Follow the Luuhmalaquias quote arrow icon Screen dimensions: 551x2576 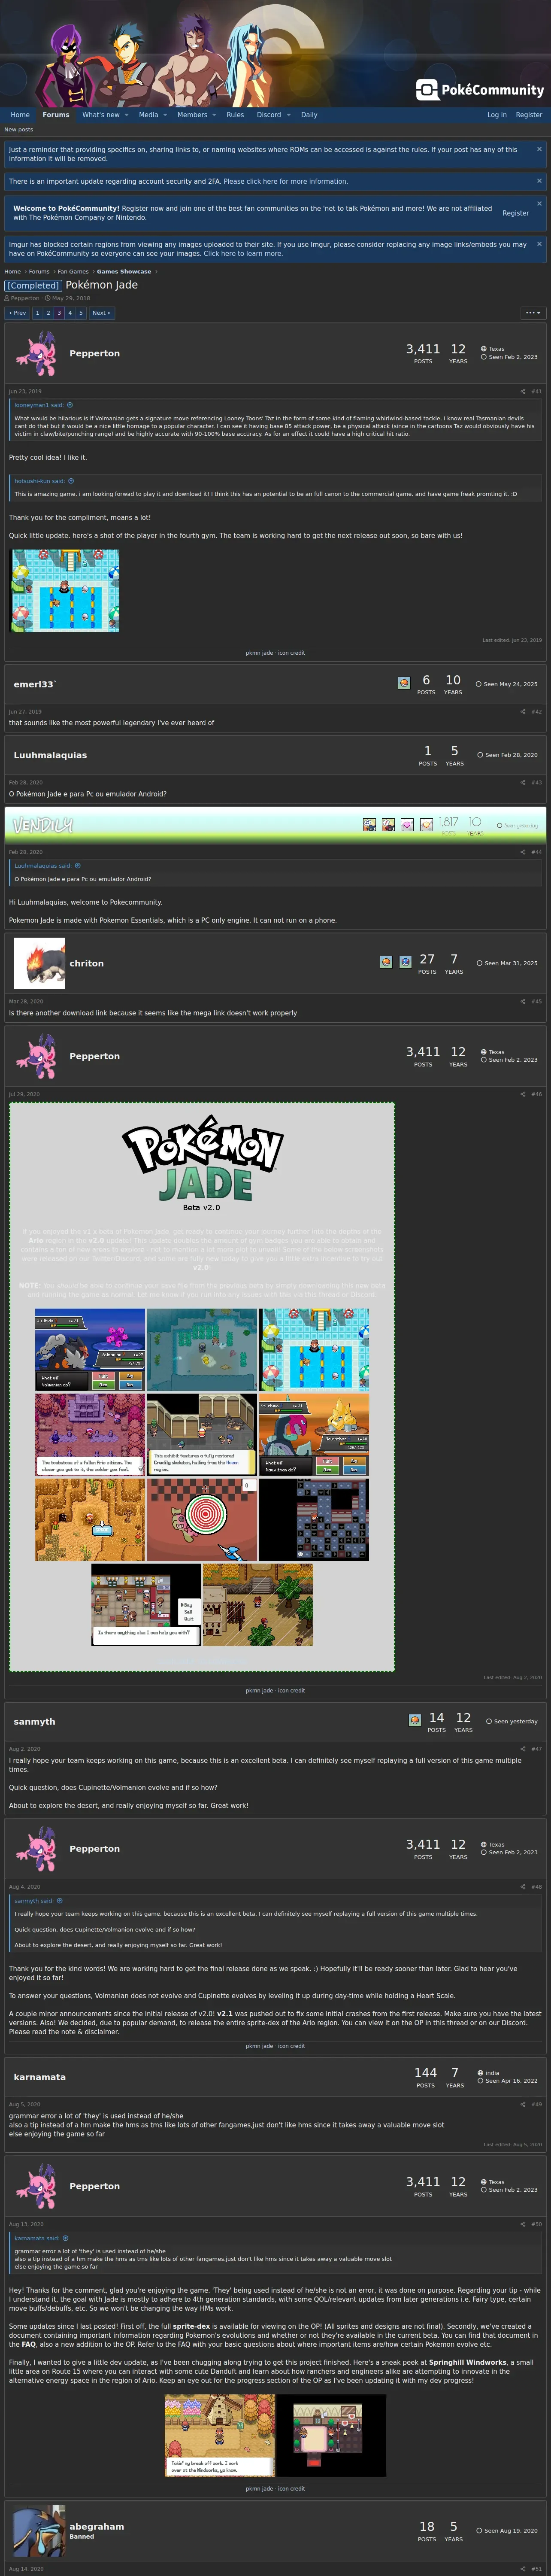[78, 866]
